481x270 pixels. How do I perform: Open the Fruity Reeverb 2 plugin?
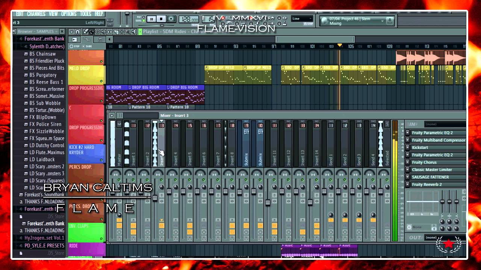438,184
